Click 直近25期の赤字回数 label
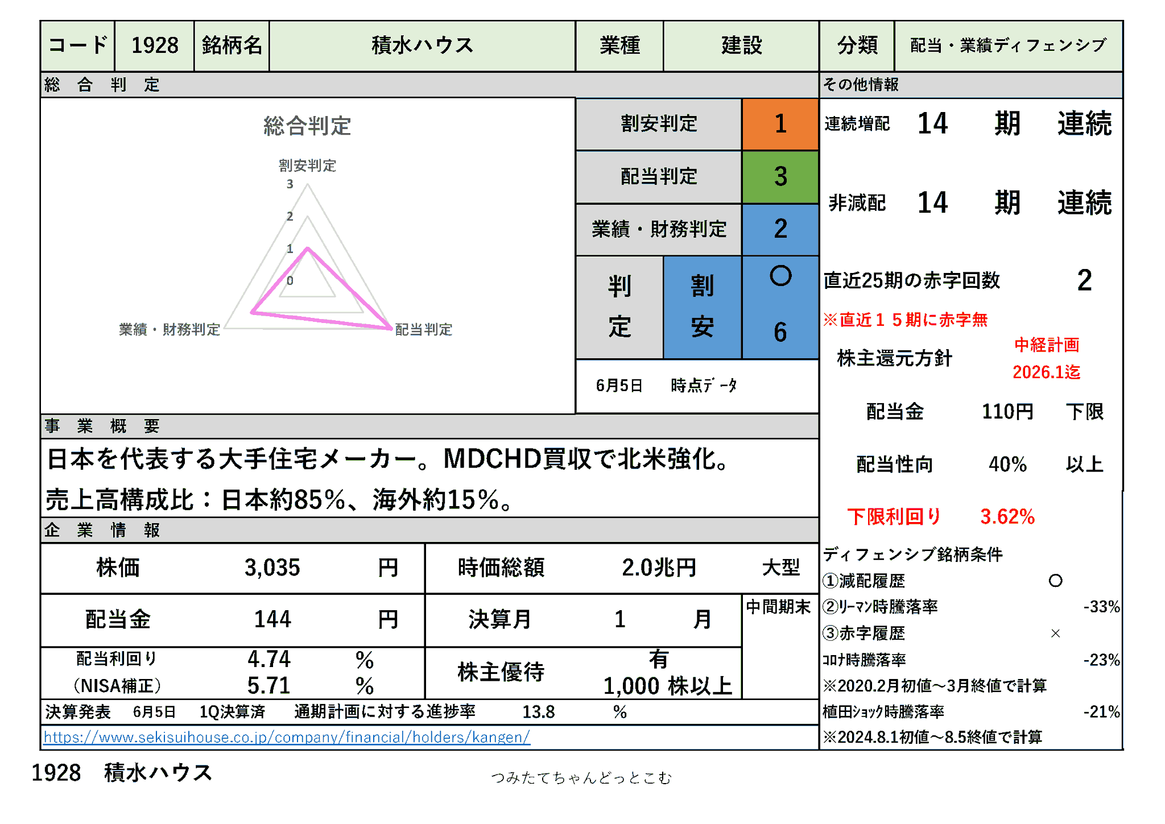Viewport: 1165px width, 824px height. pos(911,280)
